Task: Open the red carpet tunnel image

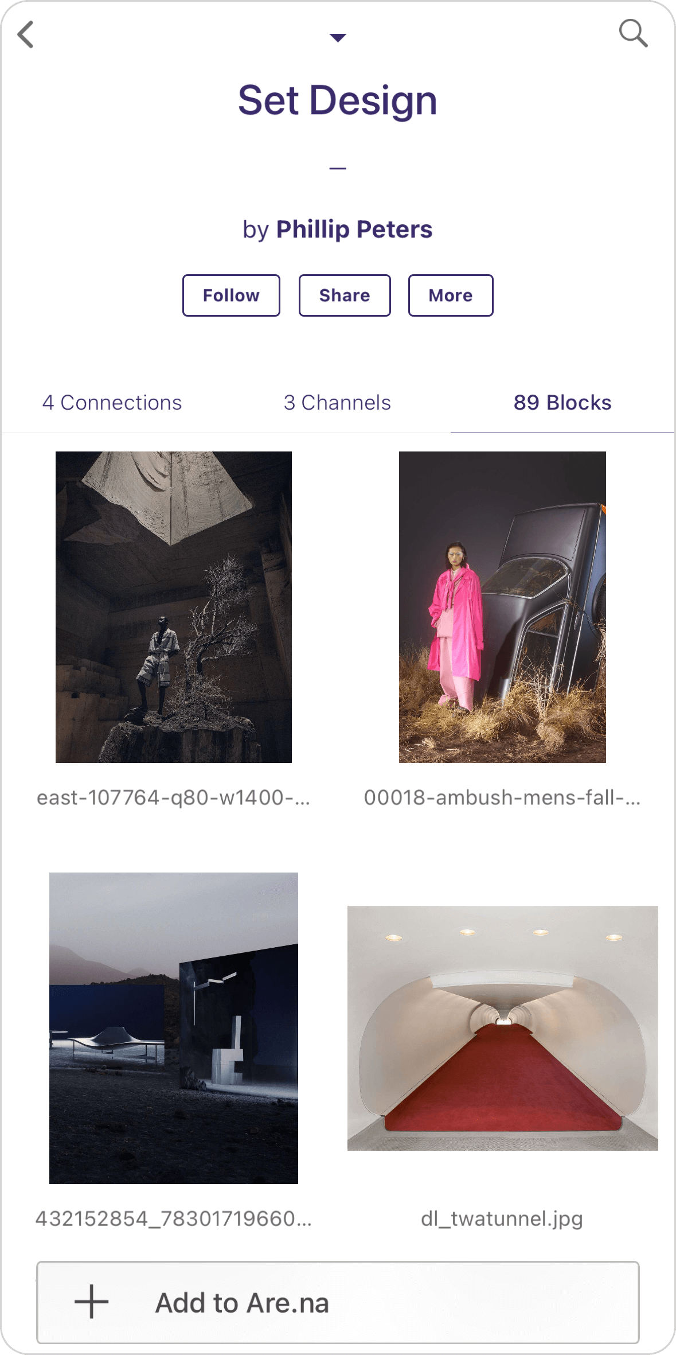Action: (x=503, y=1028)
